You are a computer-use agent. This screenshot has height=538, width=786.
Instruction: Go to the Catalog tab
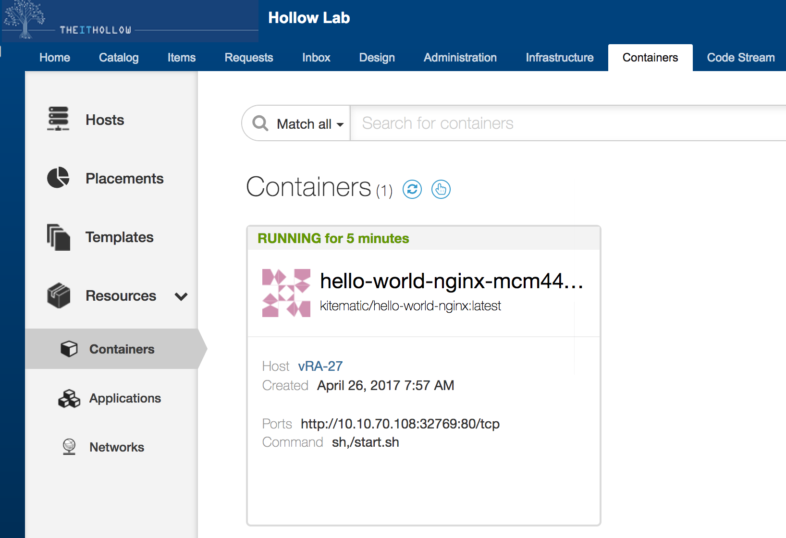pyautogui.click(x=119, y=58)
